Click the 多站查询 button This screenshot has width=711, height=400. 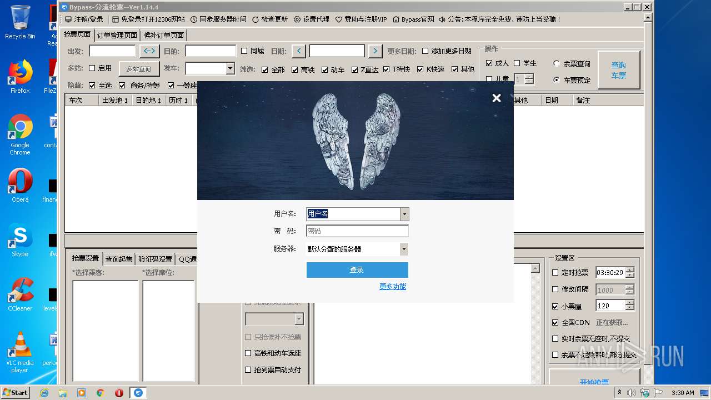(x=138, y=69)
